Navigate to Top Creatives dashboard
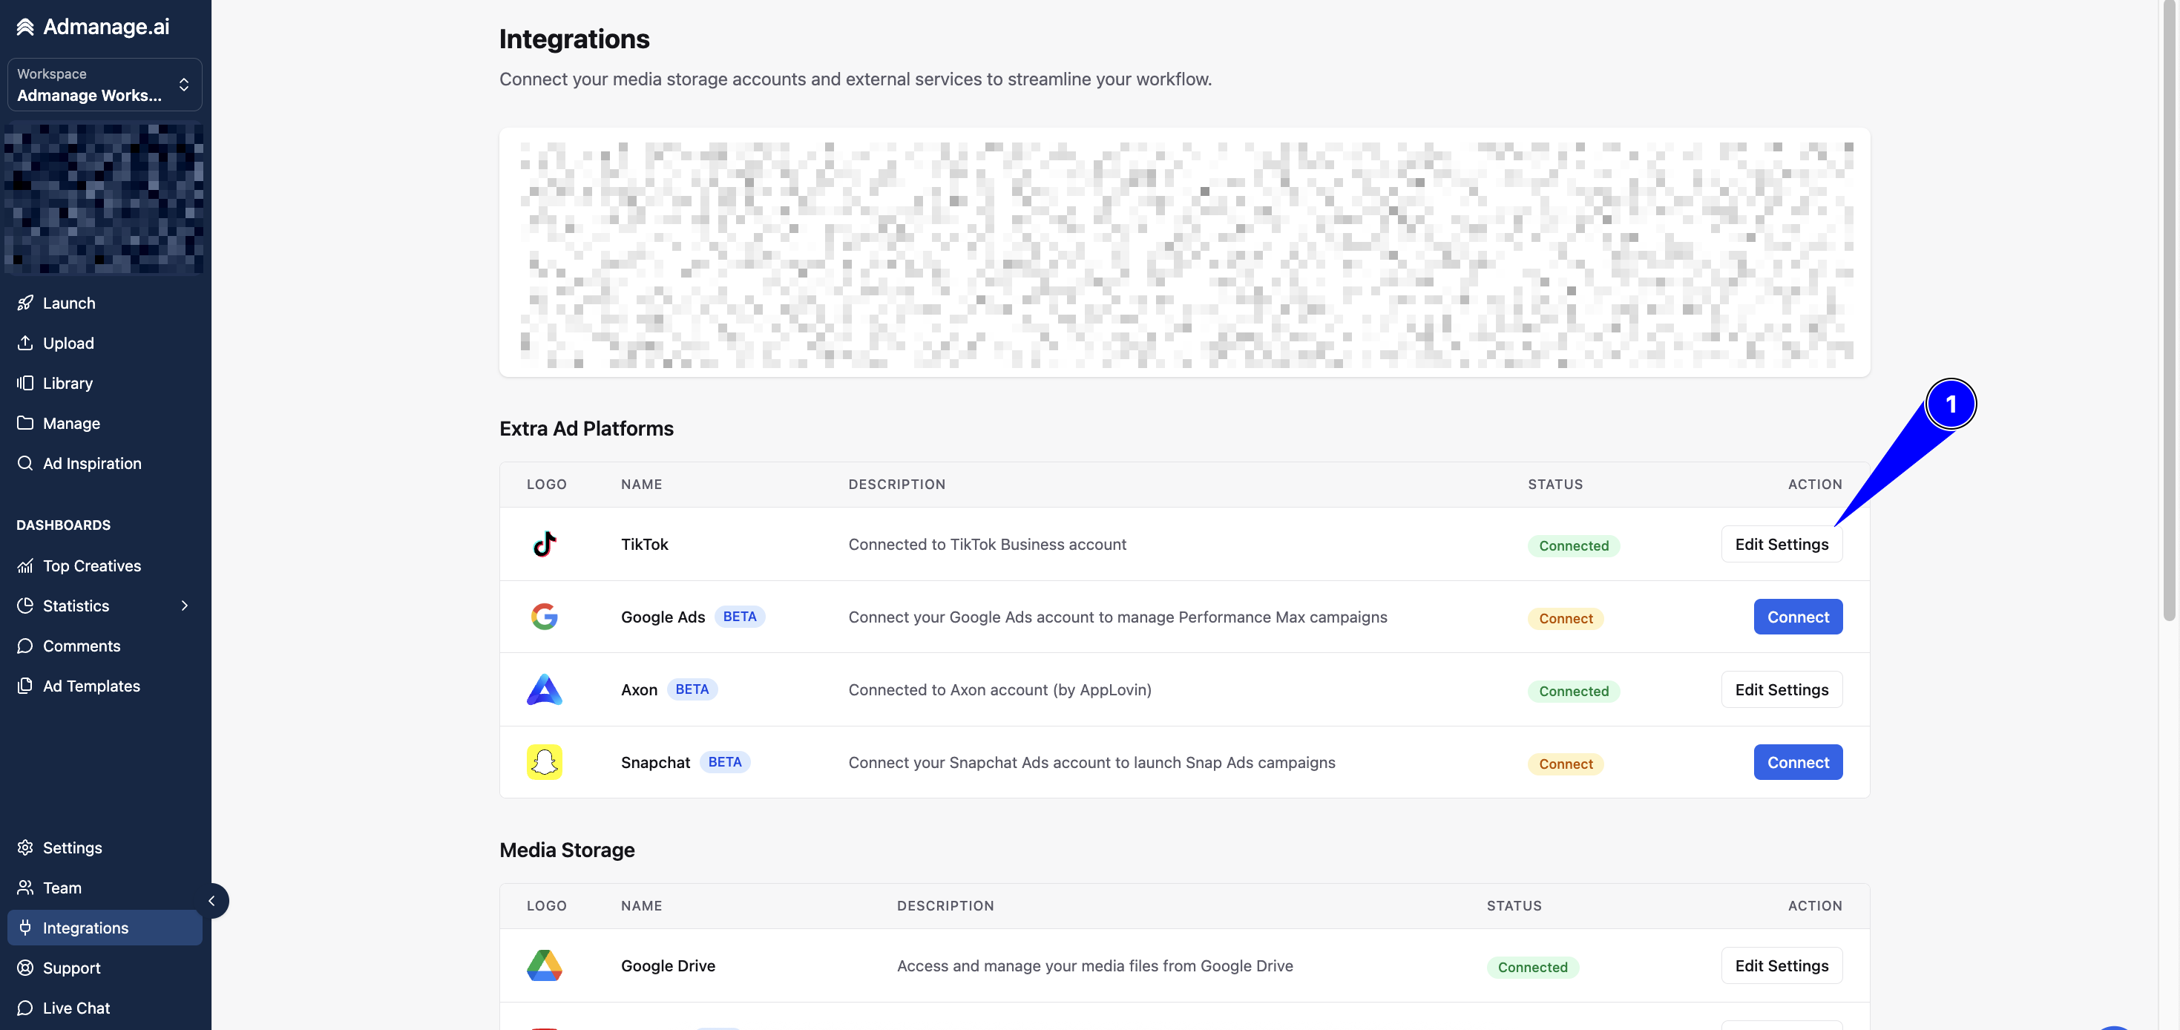 105,565
